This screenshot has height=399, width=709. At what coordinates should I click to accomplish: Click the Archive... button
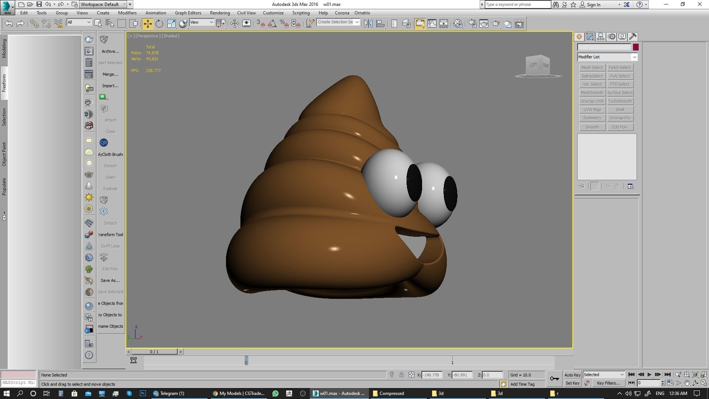pos(110,51)
